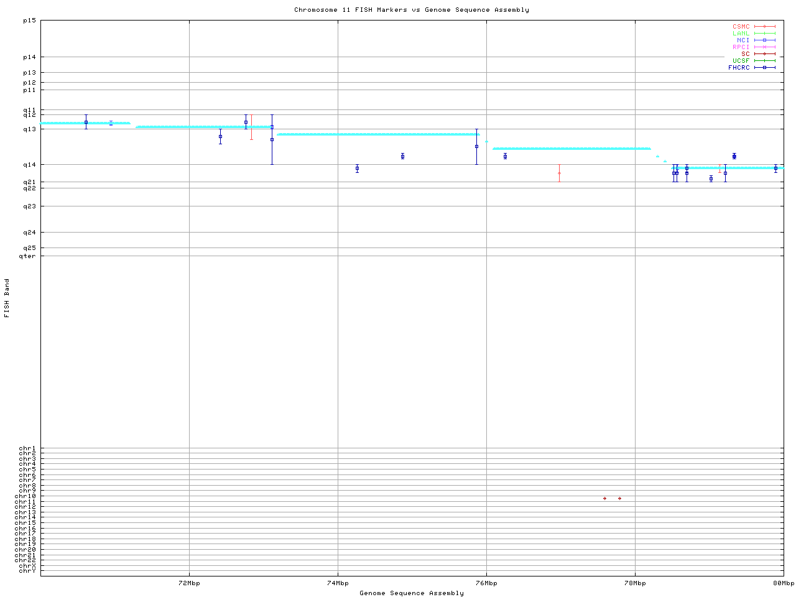The width and height of the screenshot is (796, 597).
Task: Click the q12 band label
Action: coord(30,115)
